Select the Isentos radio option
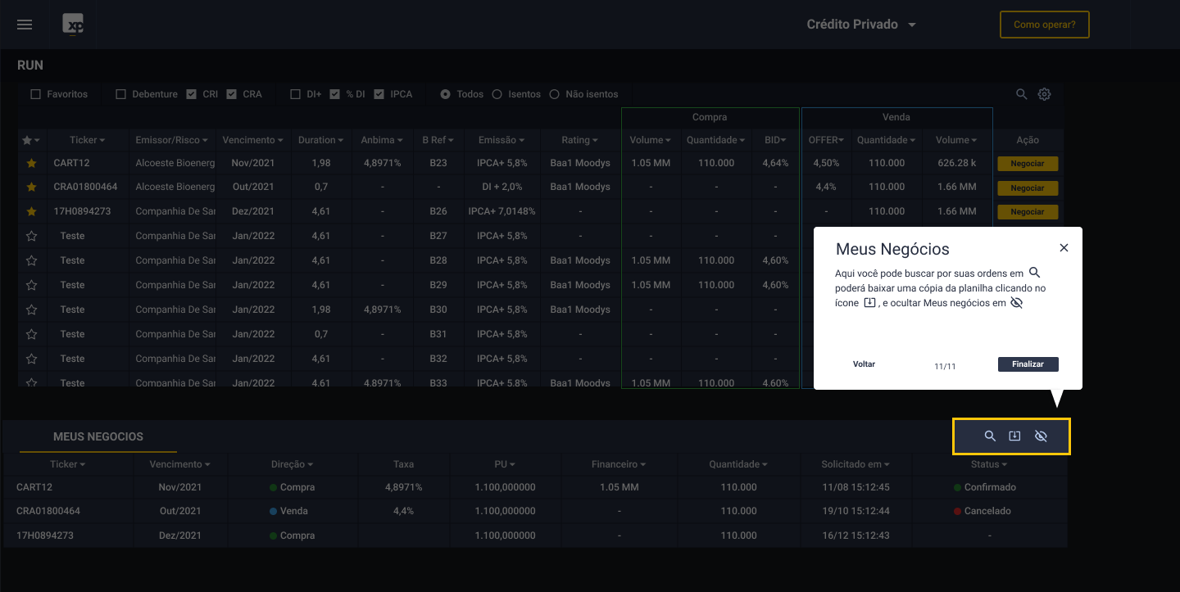The height and width of the screenshot is (592, 1180). click(497, 94)
